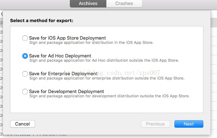Go back with the Previous button
The height and width of the screenshot is (138, 217).
click(155, 124)
